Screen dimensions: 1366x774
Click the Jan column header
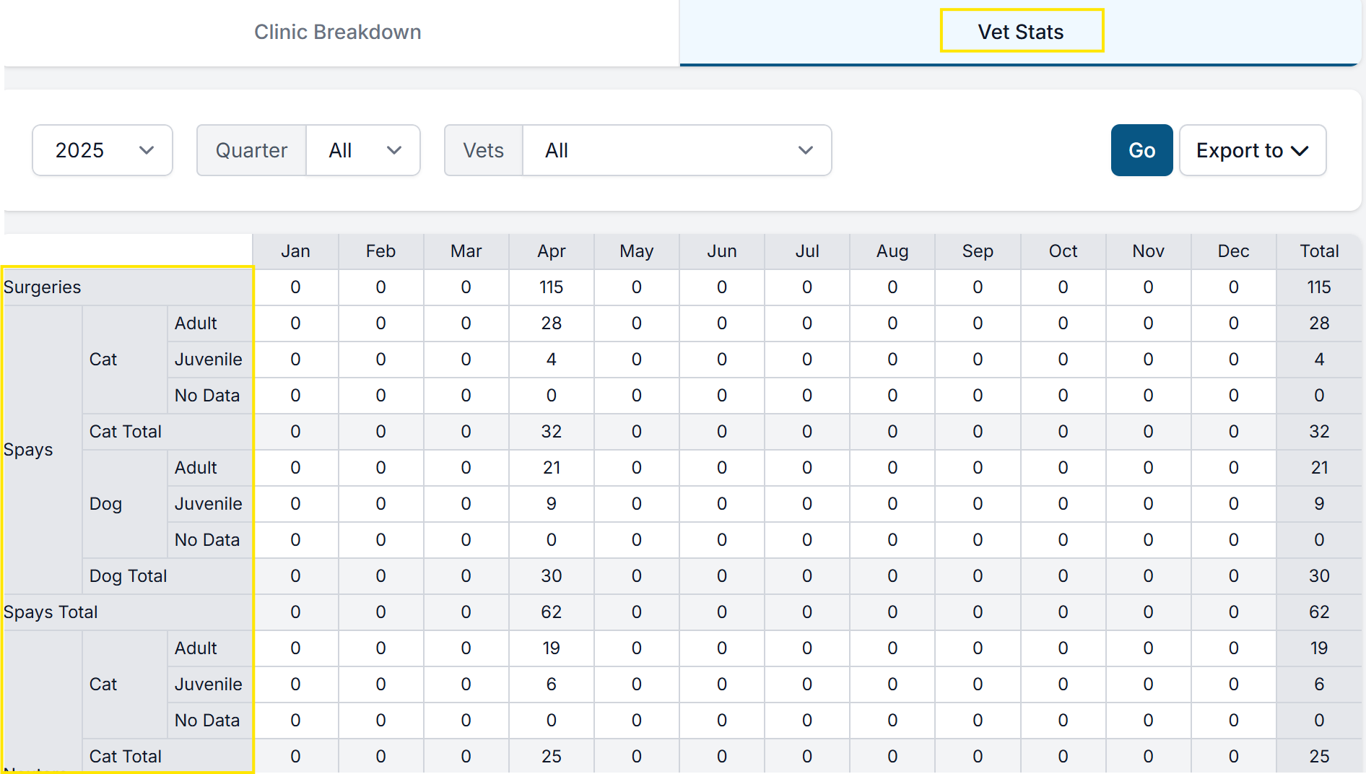295,251
